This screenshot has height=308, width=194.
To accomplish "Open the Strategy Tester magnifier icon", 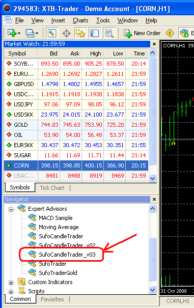I will click(109, 33).
